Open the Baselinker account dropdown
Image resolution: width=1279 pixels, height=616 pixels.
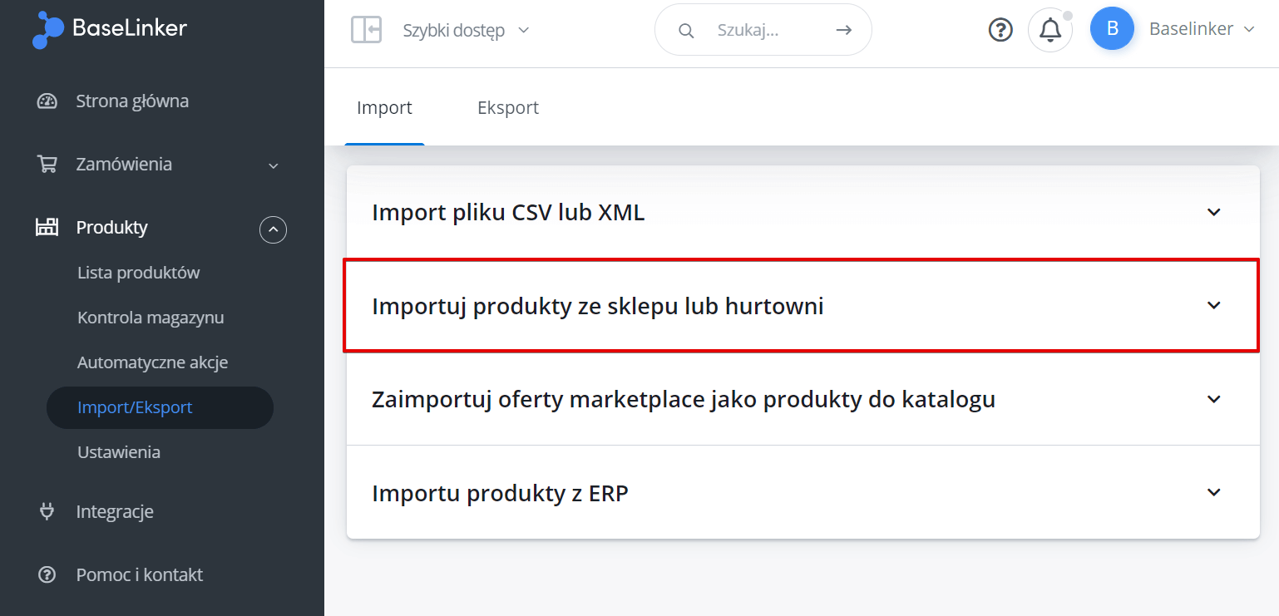[1202, 29]
